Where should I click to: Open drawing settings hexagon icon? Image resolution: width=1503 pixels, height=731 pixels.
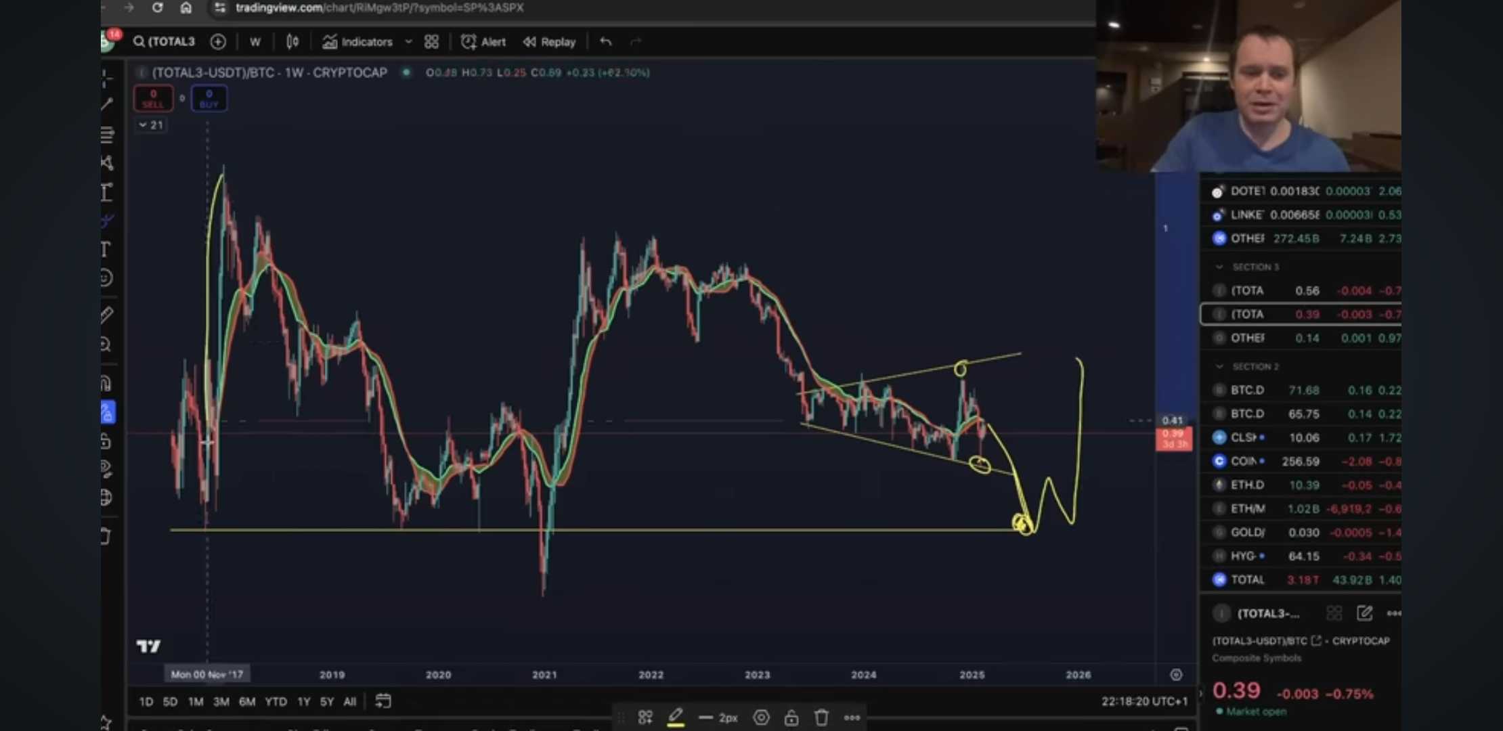pyautogui.click(x=761, y=717)
